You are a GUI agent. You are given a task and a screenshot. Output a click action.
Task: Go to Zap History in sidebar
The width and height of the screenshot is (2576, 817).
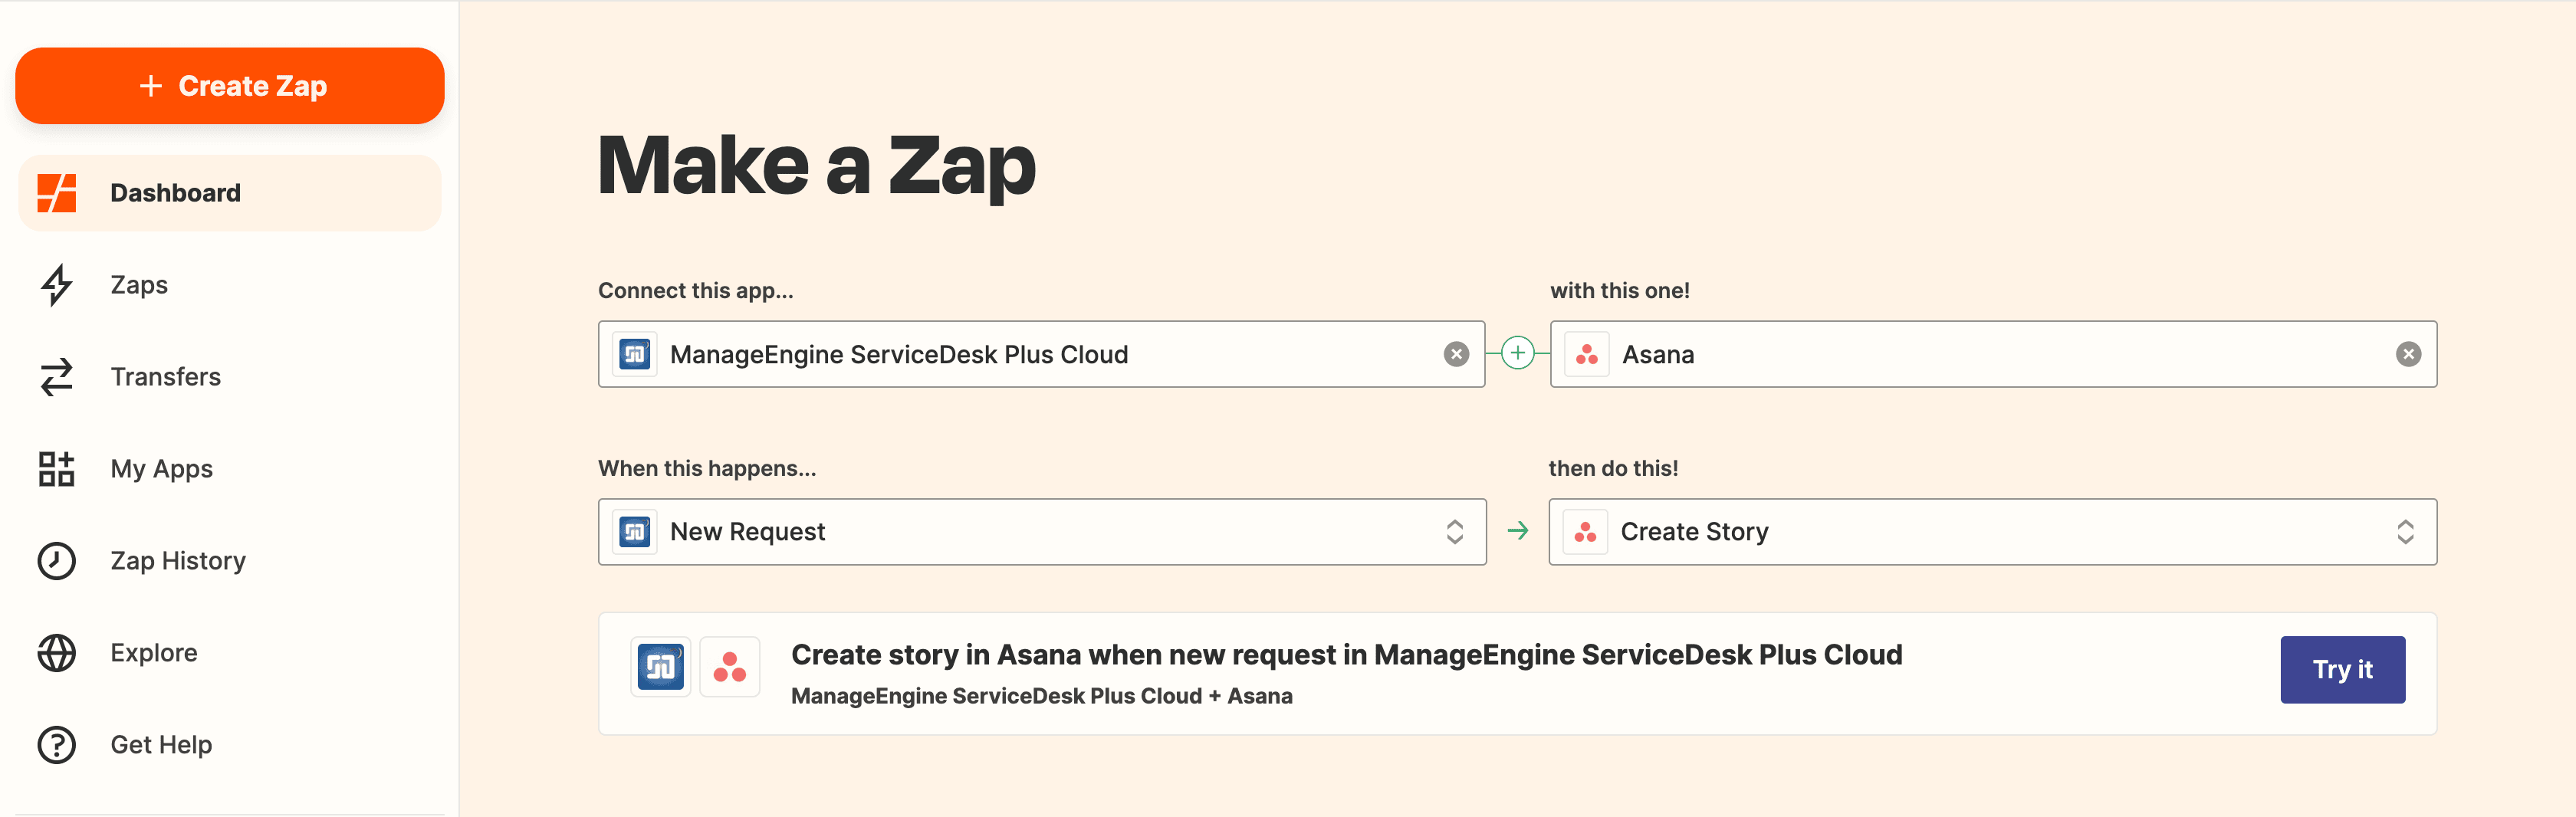pyautogui.click(x=178, y=561)
